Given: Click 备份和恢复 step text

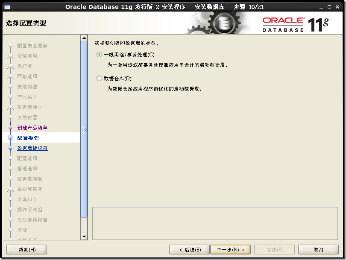Looking at the screenshot, I should [x=30, y=189].
